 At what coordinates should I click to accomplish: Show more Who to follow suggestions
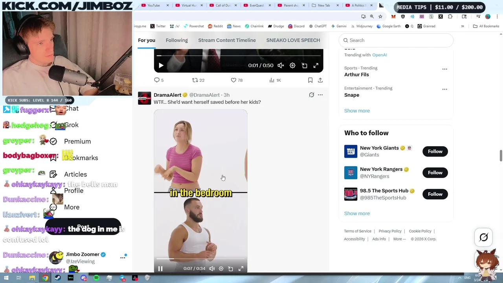click(x=357, y=213)
